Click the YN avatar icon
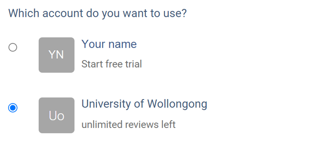 click(x=56, y=55)
